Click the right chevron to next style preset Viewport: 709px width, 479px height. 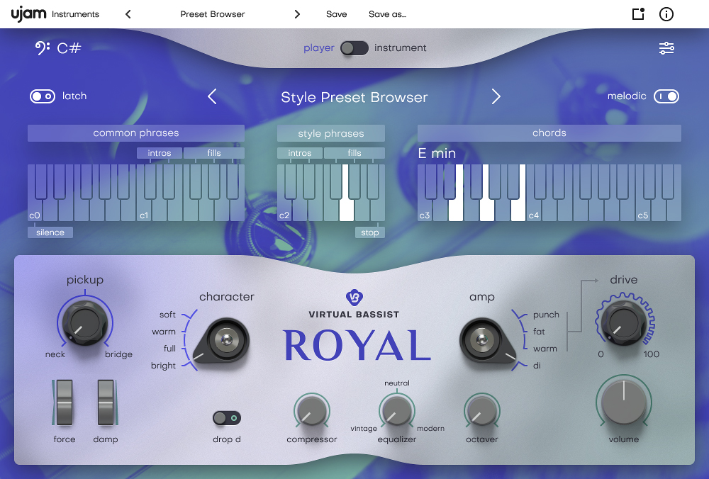[x=496, y=96]
